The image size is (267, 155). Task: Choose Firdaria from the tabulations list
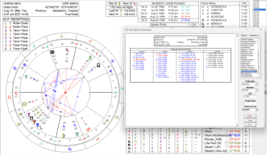pos(245,57)
